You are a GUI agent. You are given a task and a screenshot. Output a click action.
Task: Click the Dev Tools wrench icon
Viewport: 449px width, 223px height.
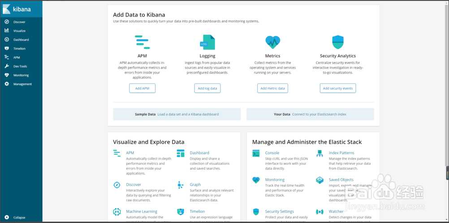click(x=7, y=66)
